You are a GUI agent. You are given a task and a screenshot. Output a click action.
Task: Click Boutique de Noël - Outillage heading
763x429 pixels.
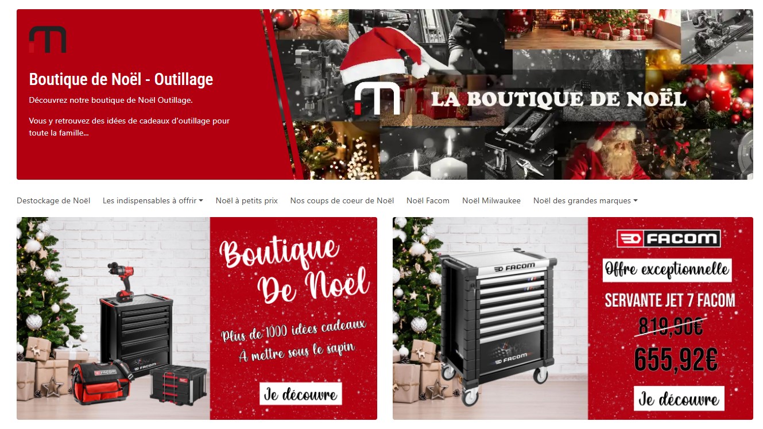[121, 79]
